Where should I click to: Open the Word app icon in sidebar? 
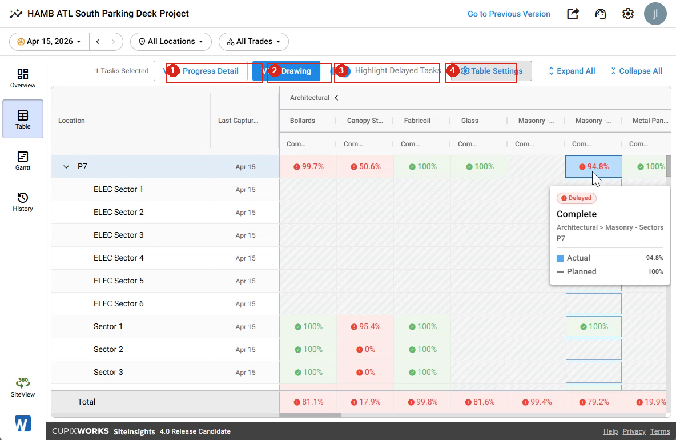[x=23, y=423]
